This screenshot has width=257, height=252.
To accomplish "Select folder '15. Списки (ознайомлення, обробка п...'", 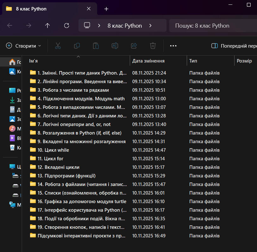I will (x=78, y=193).
